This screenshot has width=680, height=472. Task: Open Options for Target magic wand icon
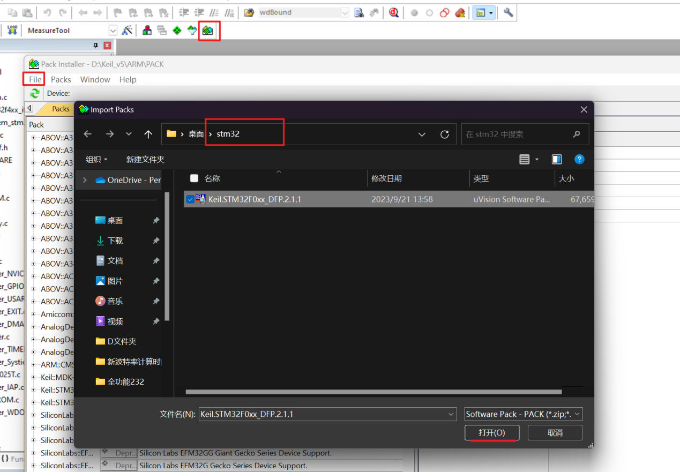(127, 31)
